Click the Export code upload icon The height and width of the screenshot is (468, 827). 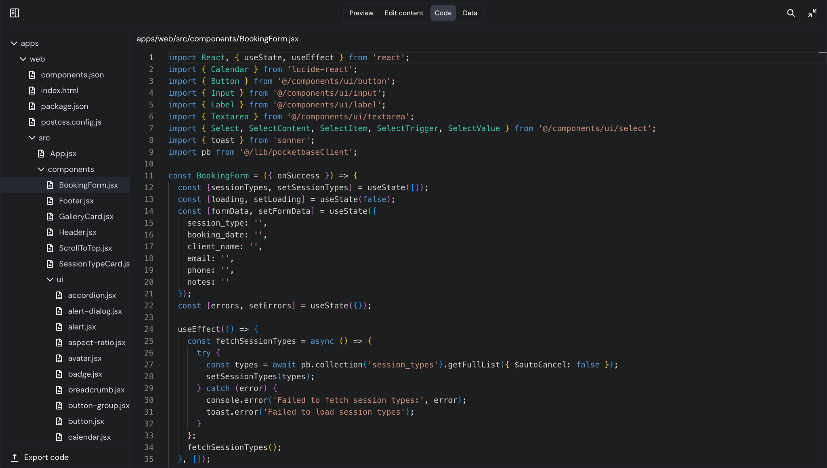pos(15,457)
